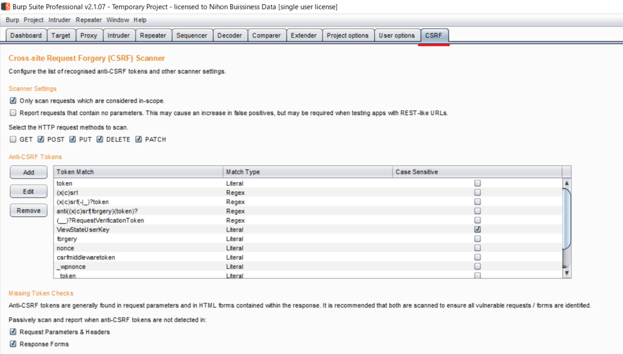This screenshot has height=354, width=623.
Task: Open the CSRF scanner tab
Action: pyautogui.click(x=434, y=35)
